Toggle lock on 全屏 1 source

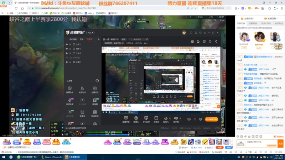[70, 62]
